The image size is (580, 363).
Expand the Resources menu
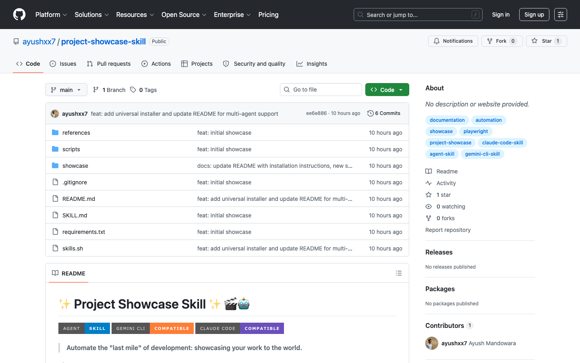point(135,15)
